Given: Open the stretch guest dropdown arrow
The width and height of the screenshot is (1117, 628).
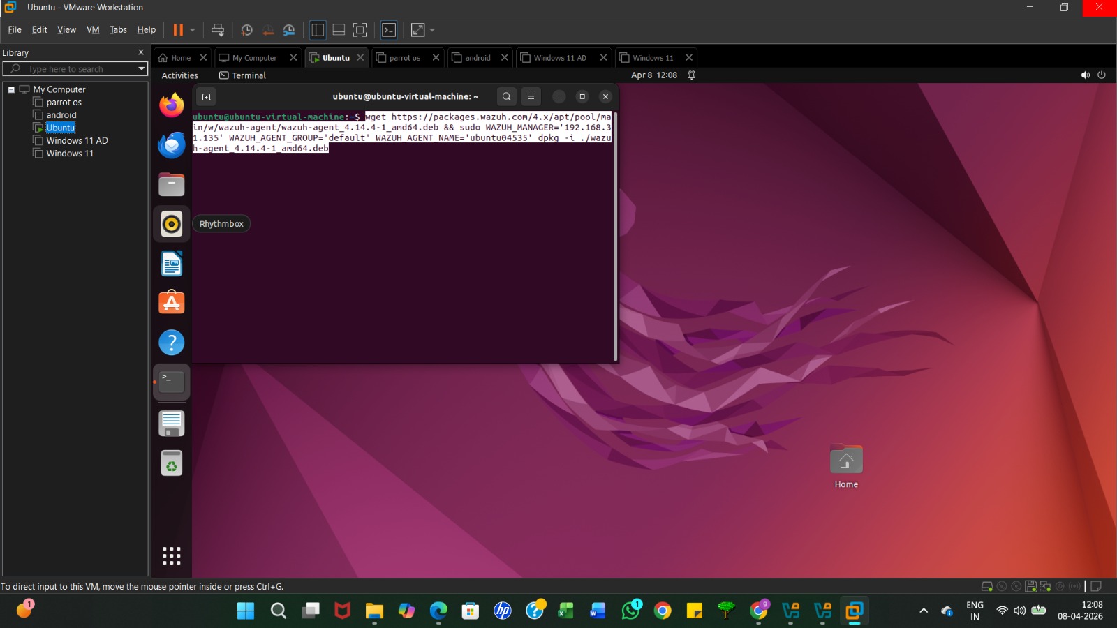Looking at the screenshot, I should tap(432, 30).
